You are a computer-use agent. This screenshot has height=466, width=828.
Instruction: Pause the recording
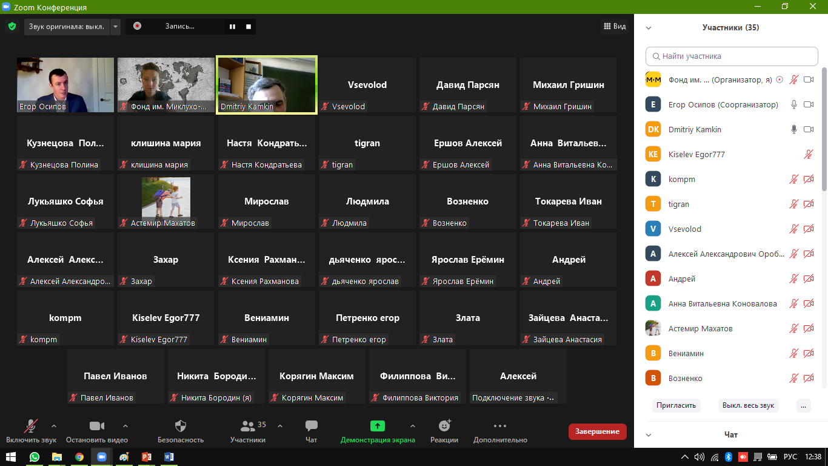click(232, 27)
